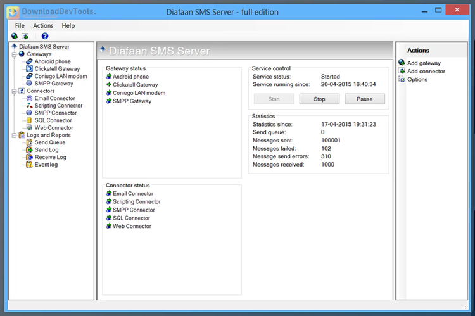475x316 pixels.
Task: Open Send Queue label in tree
Action: (x=49, y=142)
